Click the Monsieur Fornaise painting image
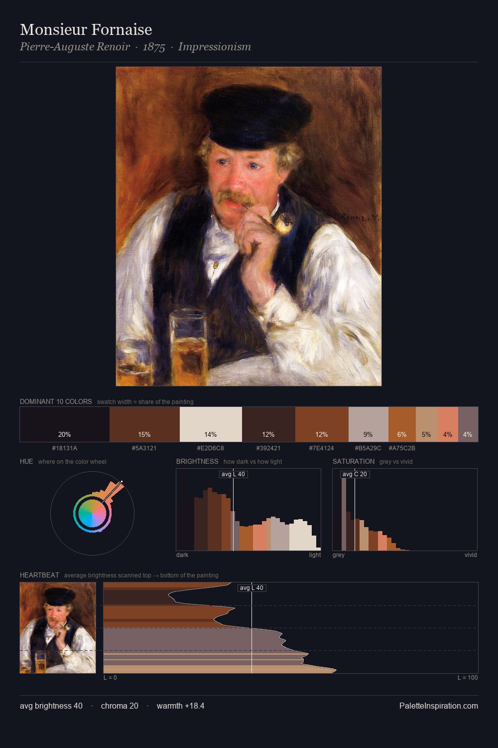Image resolution: width=498 pixels, height=748 pixels. (x=249, y=226)
